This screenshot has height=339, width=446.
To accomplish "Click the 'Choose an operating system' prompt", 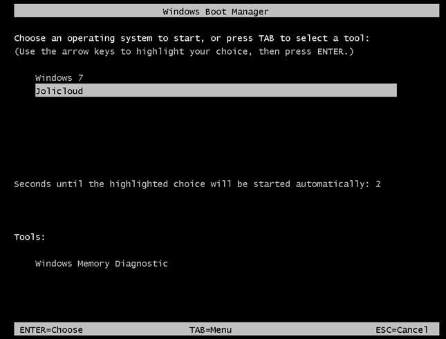I will 192,38.
